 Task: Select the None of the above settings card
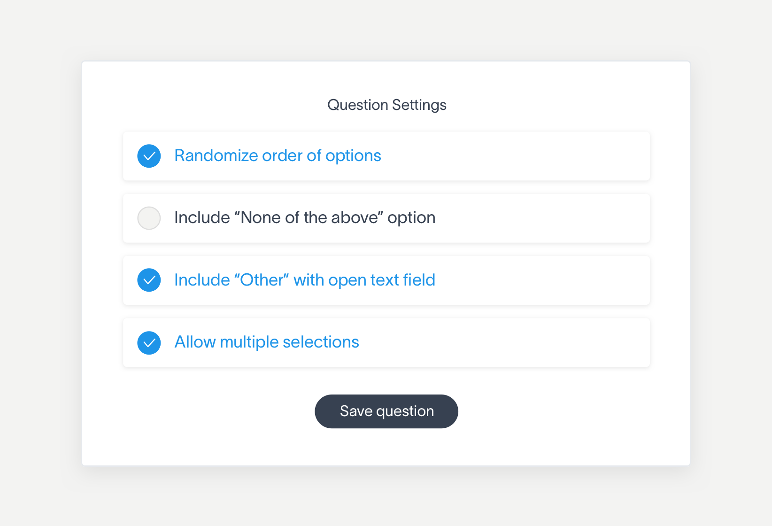(x=517, y=218)
